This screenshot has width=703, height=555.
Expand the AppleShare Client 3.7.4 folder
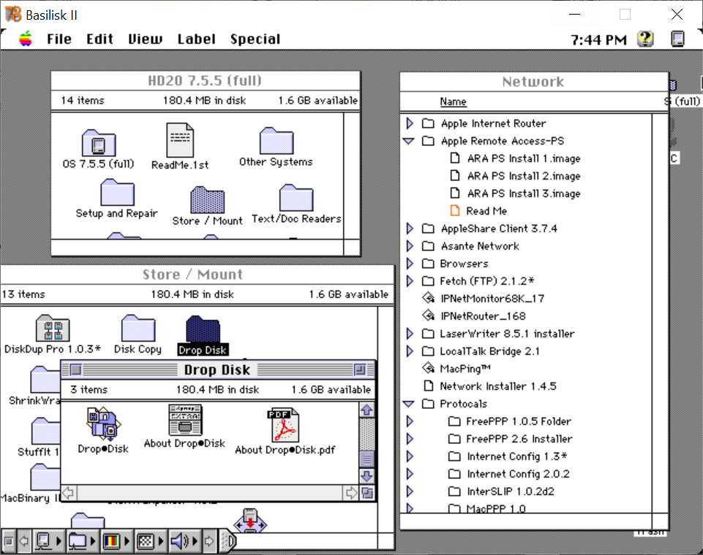410,229
